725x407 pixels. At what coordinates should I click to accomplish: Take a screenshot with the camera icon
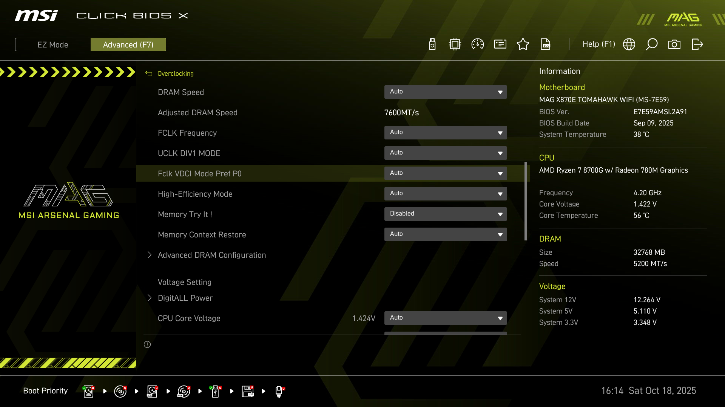(x=674, y=44)
